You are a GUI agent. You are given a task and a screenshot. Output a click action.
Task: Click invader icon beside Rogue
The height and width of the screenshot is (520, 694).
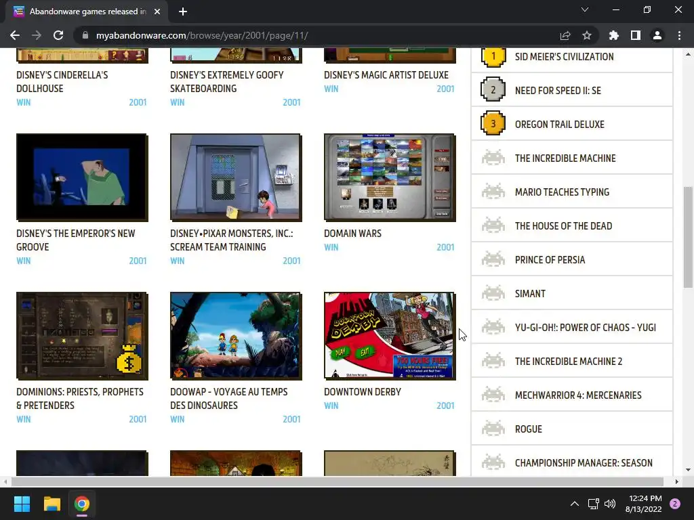click(493, 429)
